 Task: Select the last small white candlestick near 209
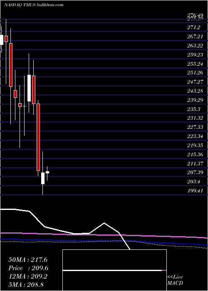[47, 172]
